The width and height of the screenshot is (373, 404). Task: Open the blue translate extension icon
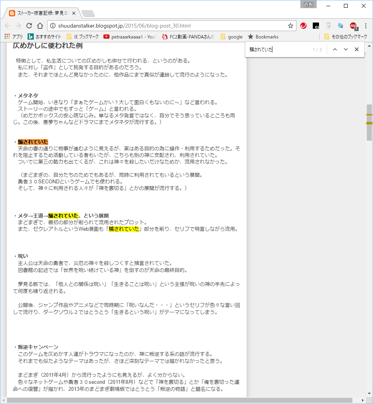click(340, 26)
